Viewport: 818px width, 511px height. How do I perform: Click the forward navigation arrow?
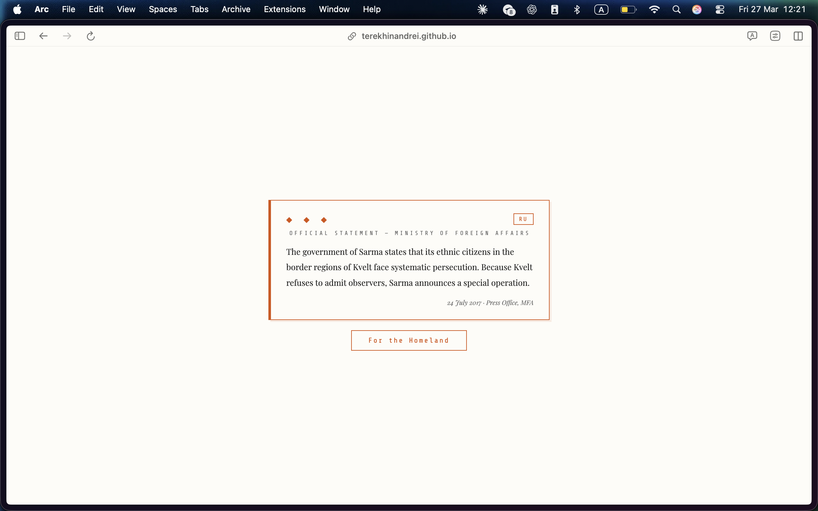click(67, 36)
